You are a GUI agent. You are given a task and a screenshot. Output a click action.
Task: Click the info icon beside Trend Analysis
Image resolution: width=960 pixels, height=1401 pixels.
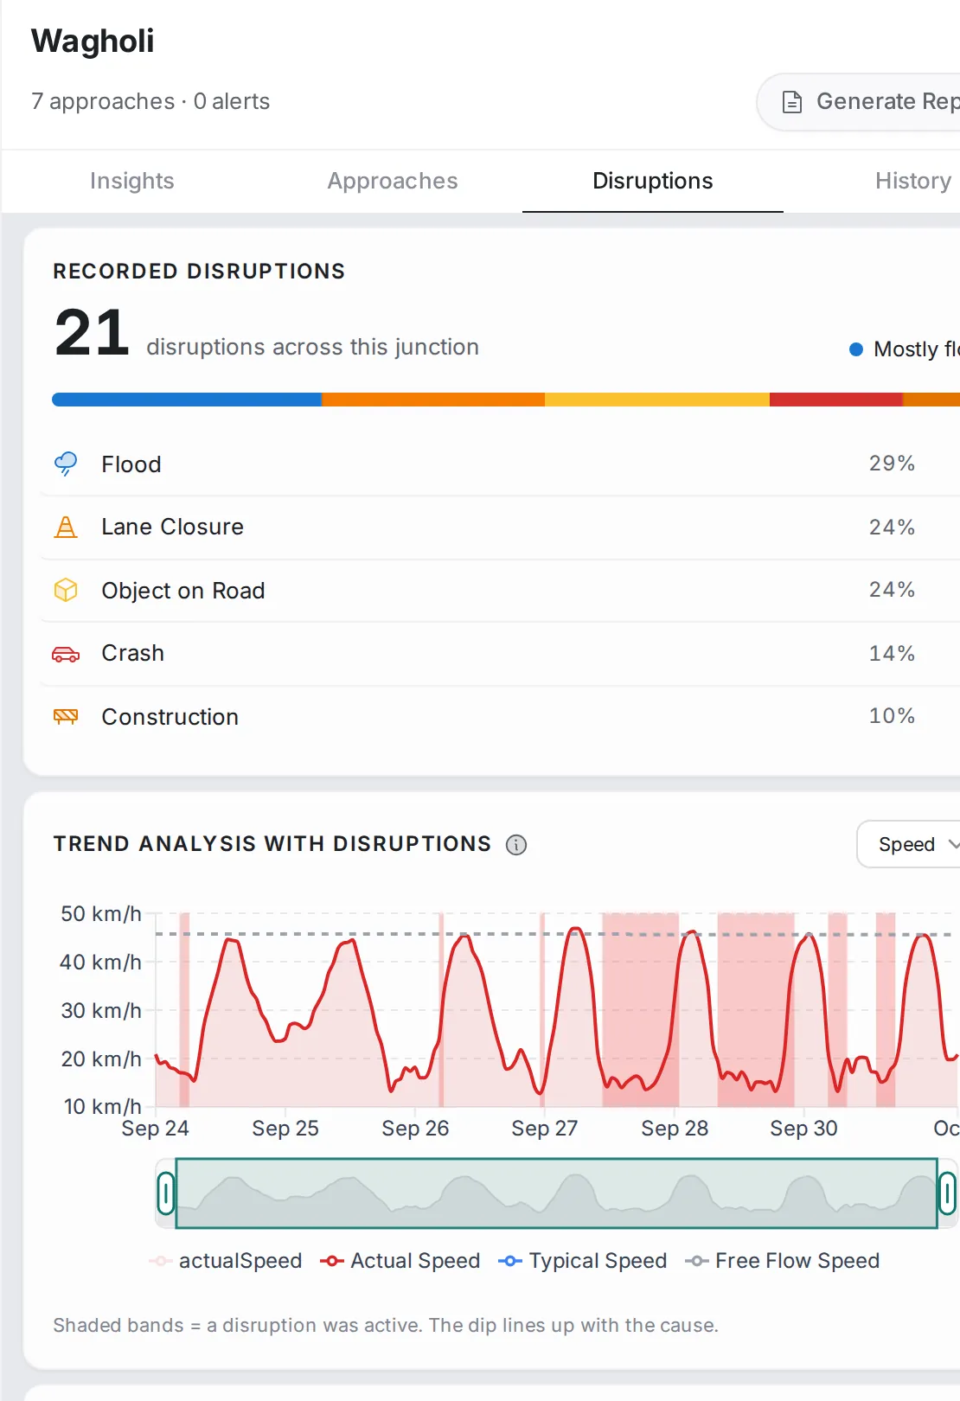coord(516,845)
